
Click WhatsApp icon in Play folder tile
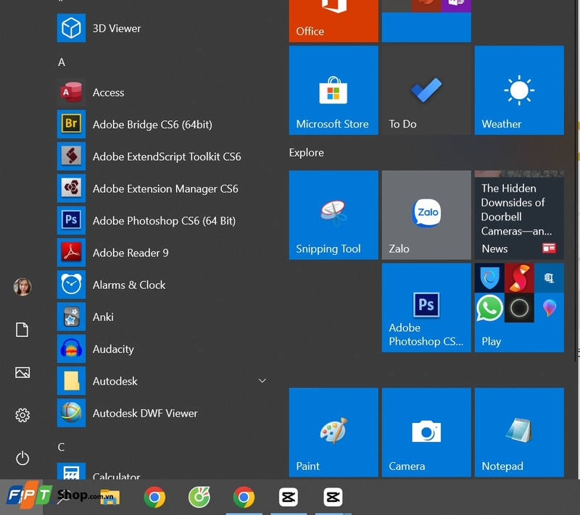tap(489, 308)
